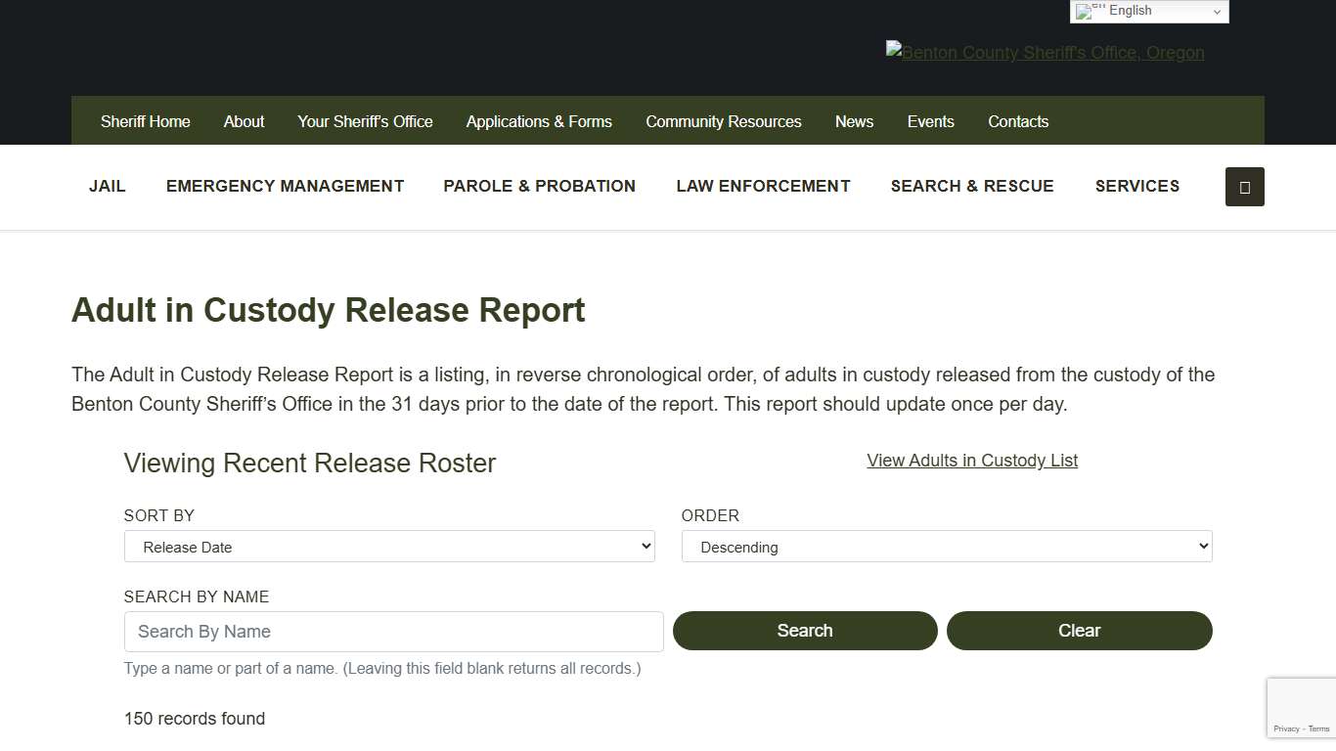
Task: Go to the News section
Action: (854, 121)
